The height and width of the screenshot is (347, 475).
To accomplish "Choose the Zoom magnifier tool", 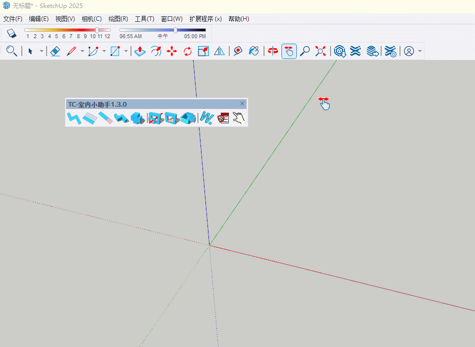I will 305,51.
